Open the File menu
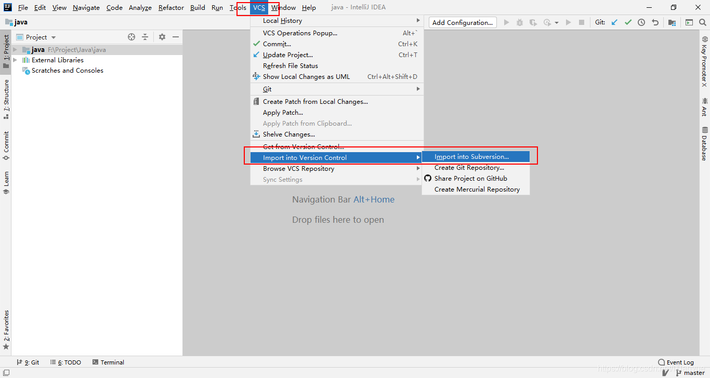 [x=23, y=7]
